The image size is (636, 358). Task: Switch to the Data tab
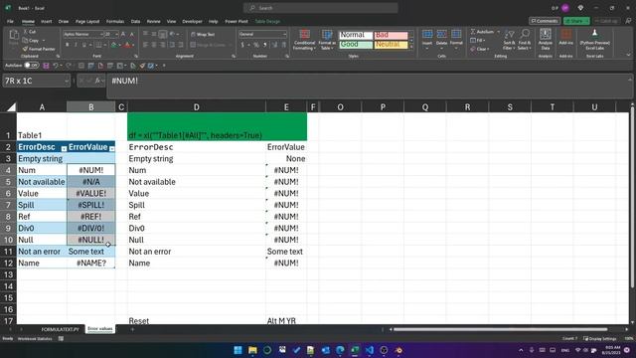click(135, 21)
